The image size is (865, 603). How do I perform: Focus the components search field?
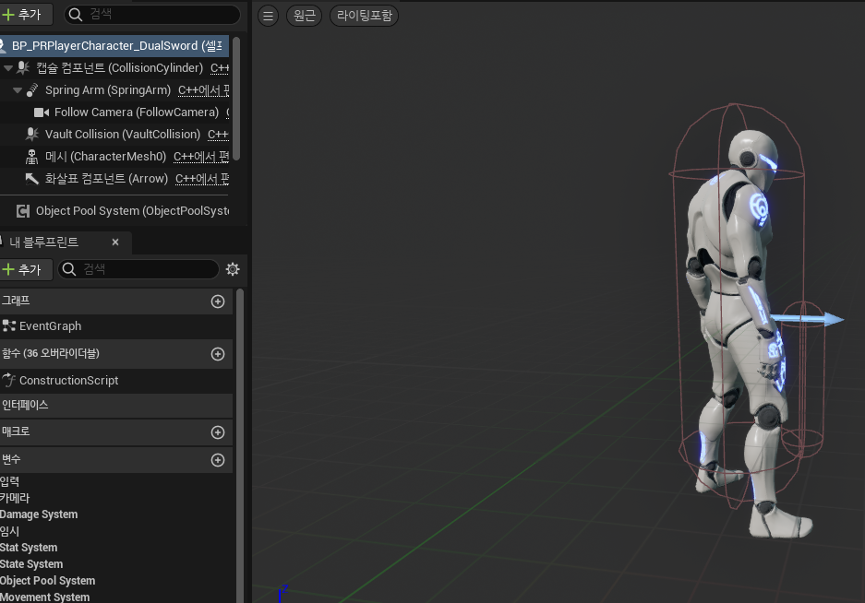(152, 15)
